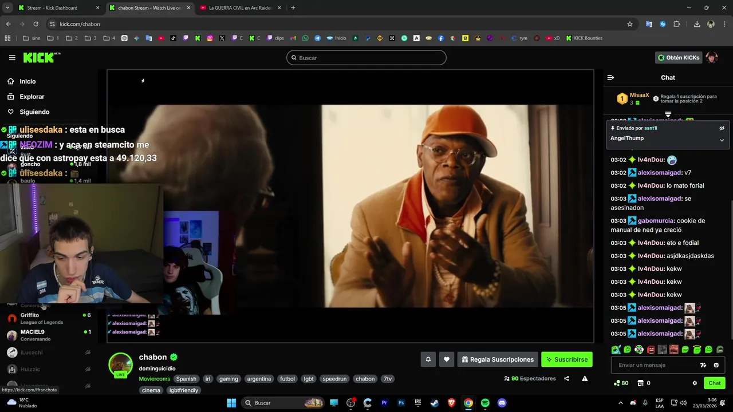733x412 pixels.
Task: Open the user profile avatar menu
Action: pyautogui.click(x=711, y=58)
